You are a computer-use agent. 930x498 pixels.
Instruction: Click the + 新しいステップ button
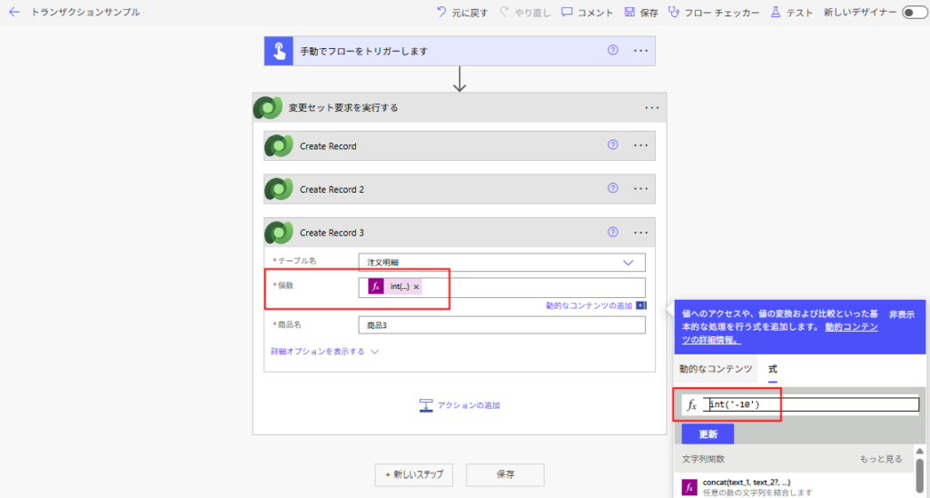click(x=413, y=474)
